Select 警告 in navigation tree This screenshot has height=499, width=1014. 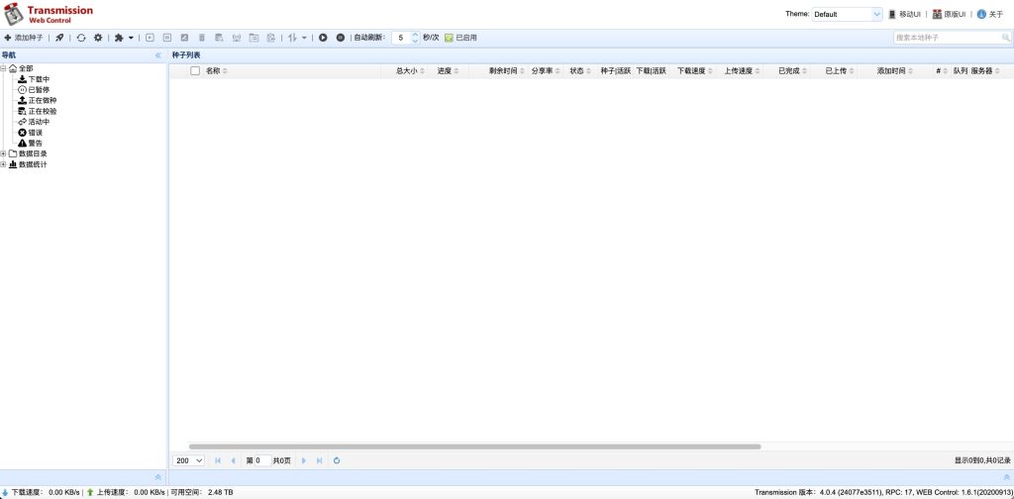coord(35,143)
